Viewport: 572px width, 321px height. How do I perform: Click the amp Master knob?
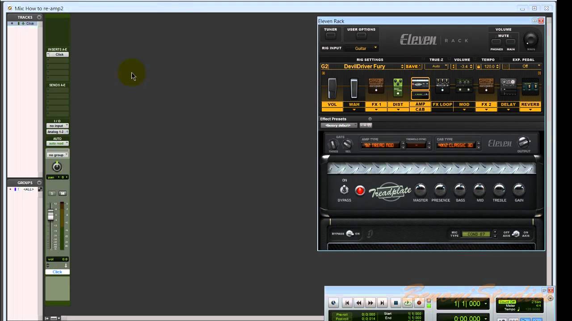point(420,190)
